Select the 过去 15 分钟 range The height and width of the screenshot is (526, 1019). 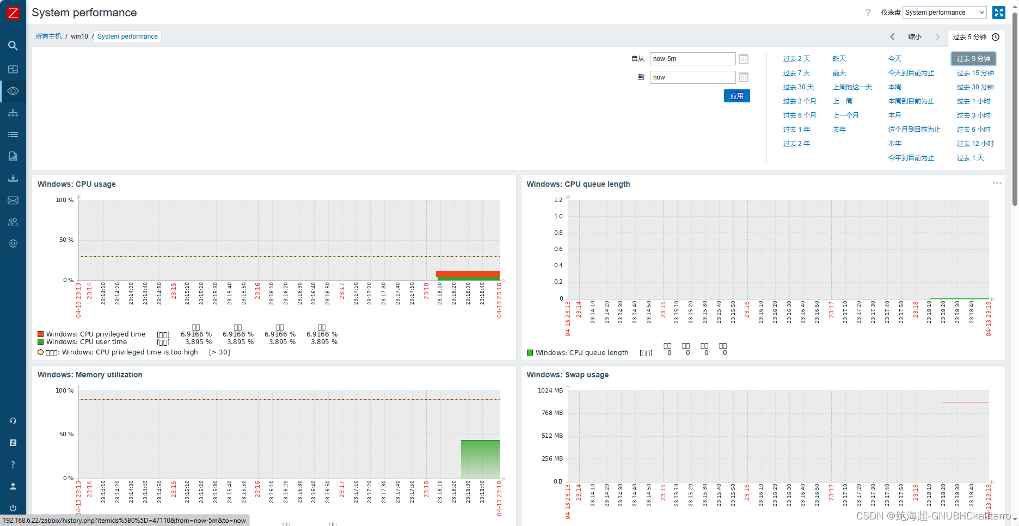975,73
